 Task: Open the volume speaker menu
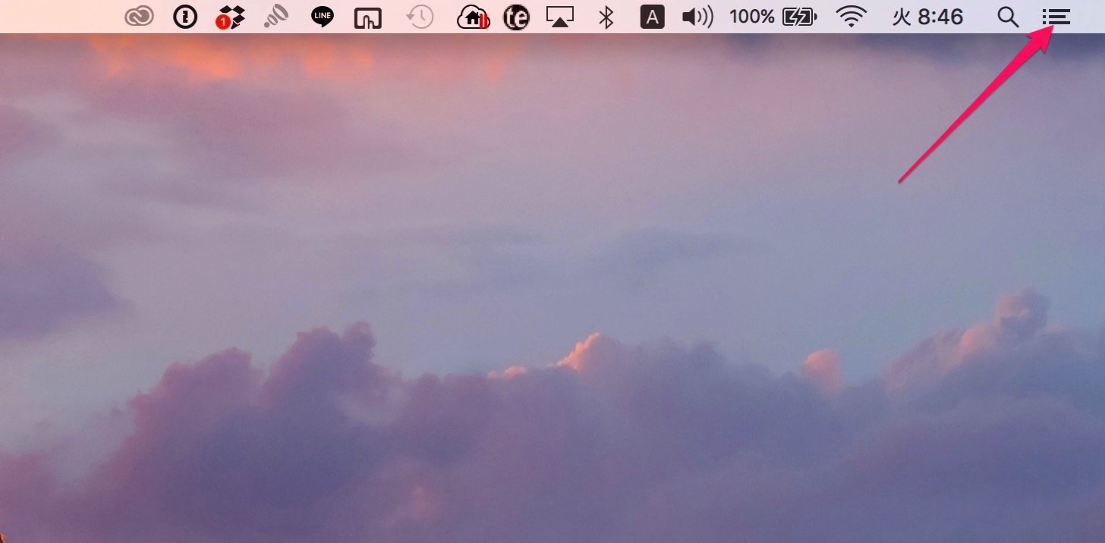click(697, 17)
